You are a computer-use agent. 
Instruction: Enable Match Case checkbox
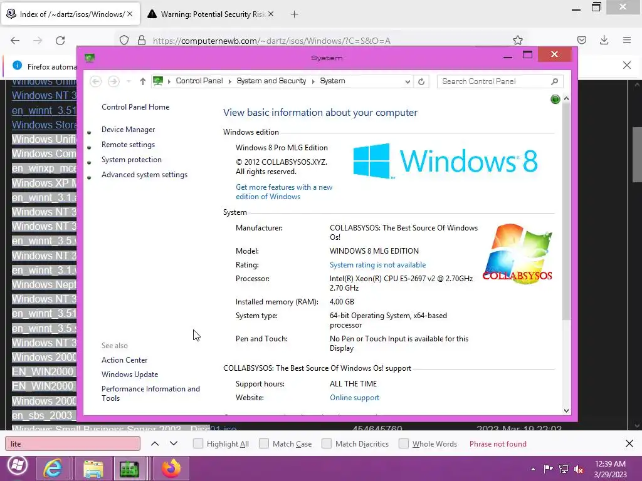[x=264, y=443]
